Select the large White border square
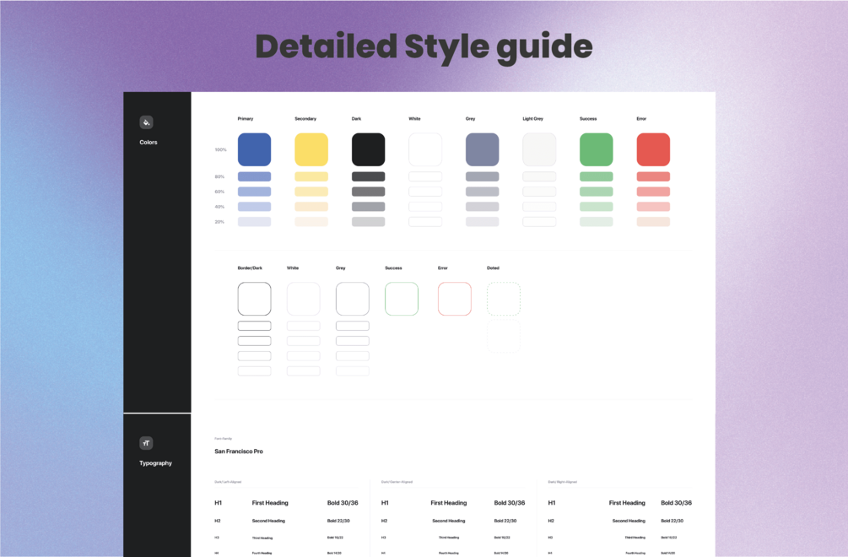The height and width of the screenshot is (557, 848). 304,299
